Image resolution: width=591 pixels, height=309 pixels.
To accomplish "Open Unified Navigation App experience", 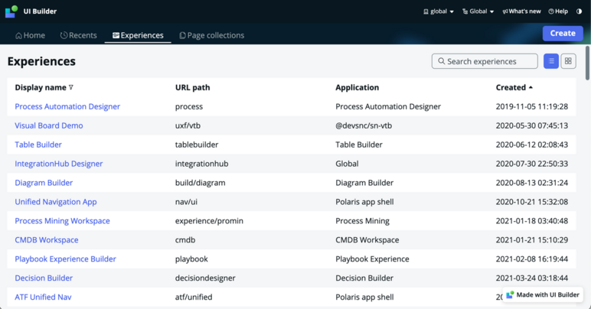I will pos(56,202).
